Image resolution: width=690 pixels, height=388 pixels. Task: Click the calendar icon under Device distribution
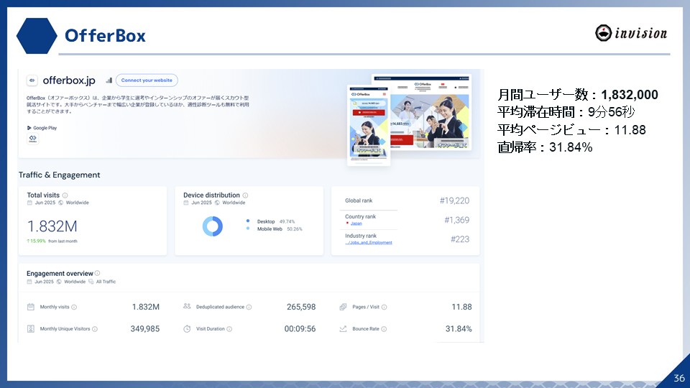(x=185, y=203)
